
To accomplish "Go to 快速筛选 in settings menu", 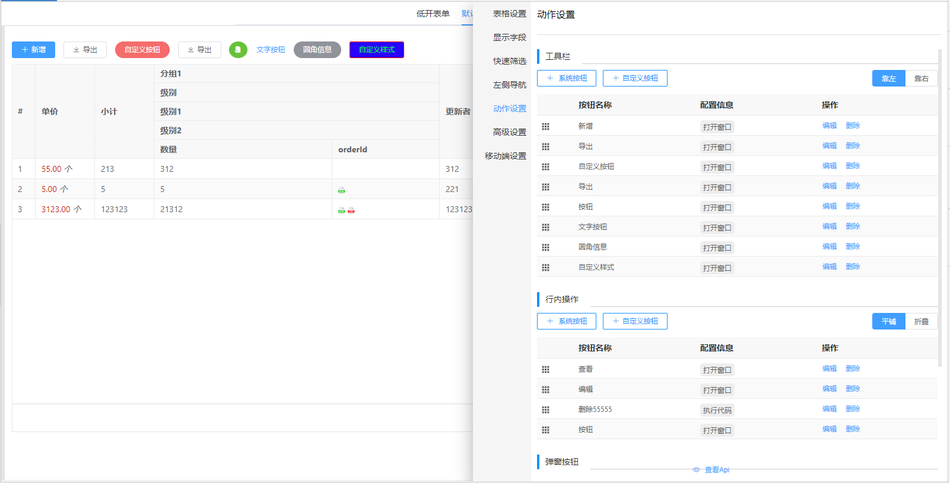I will tap(509, 61).
